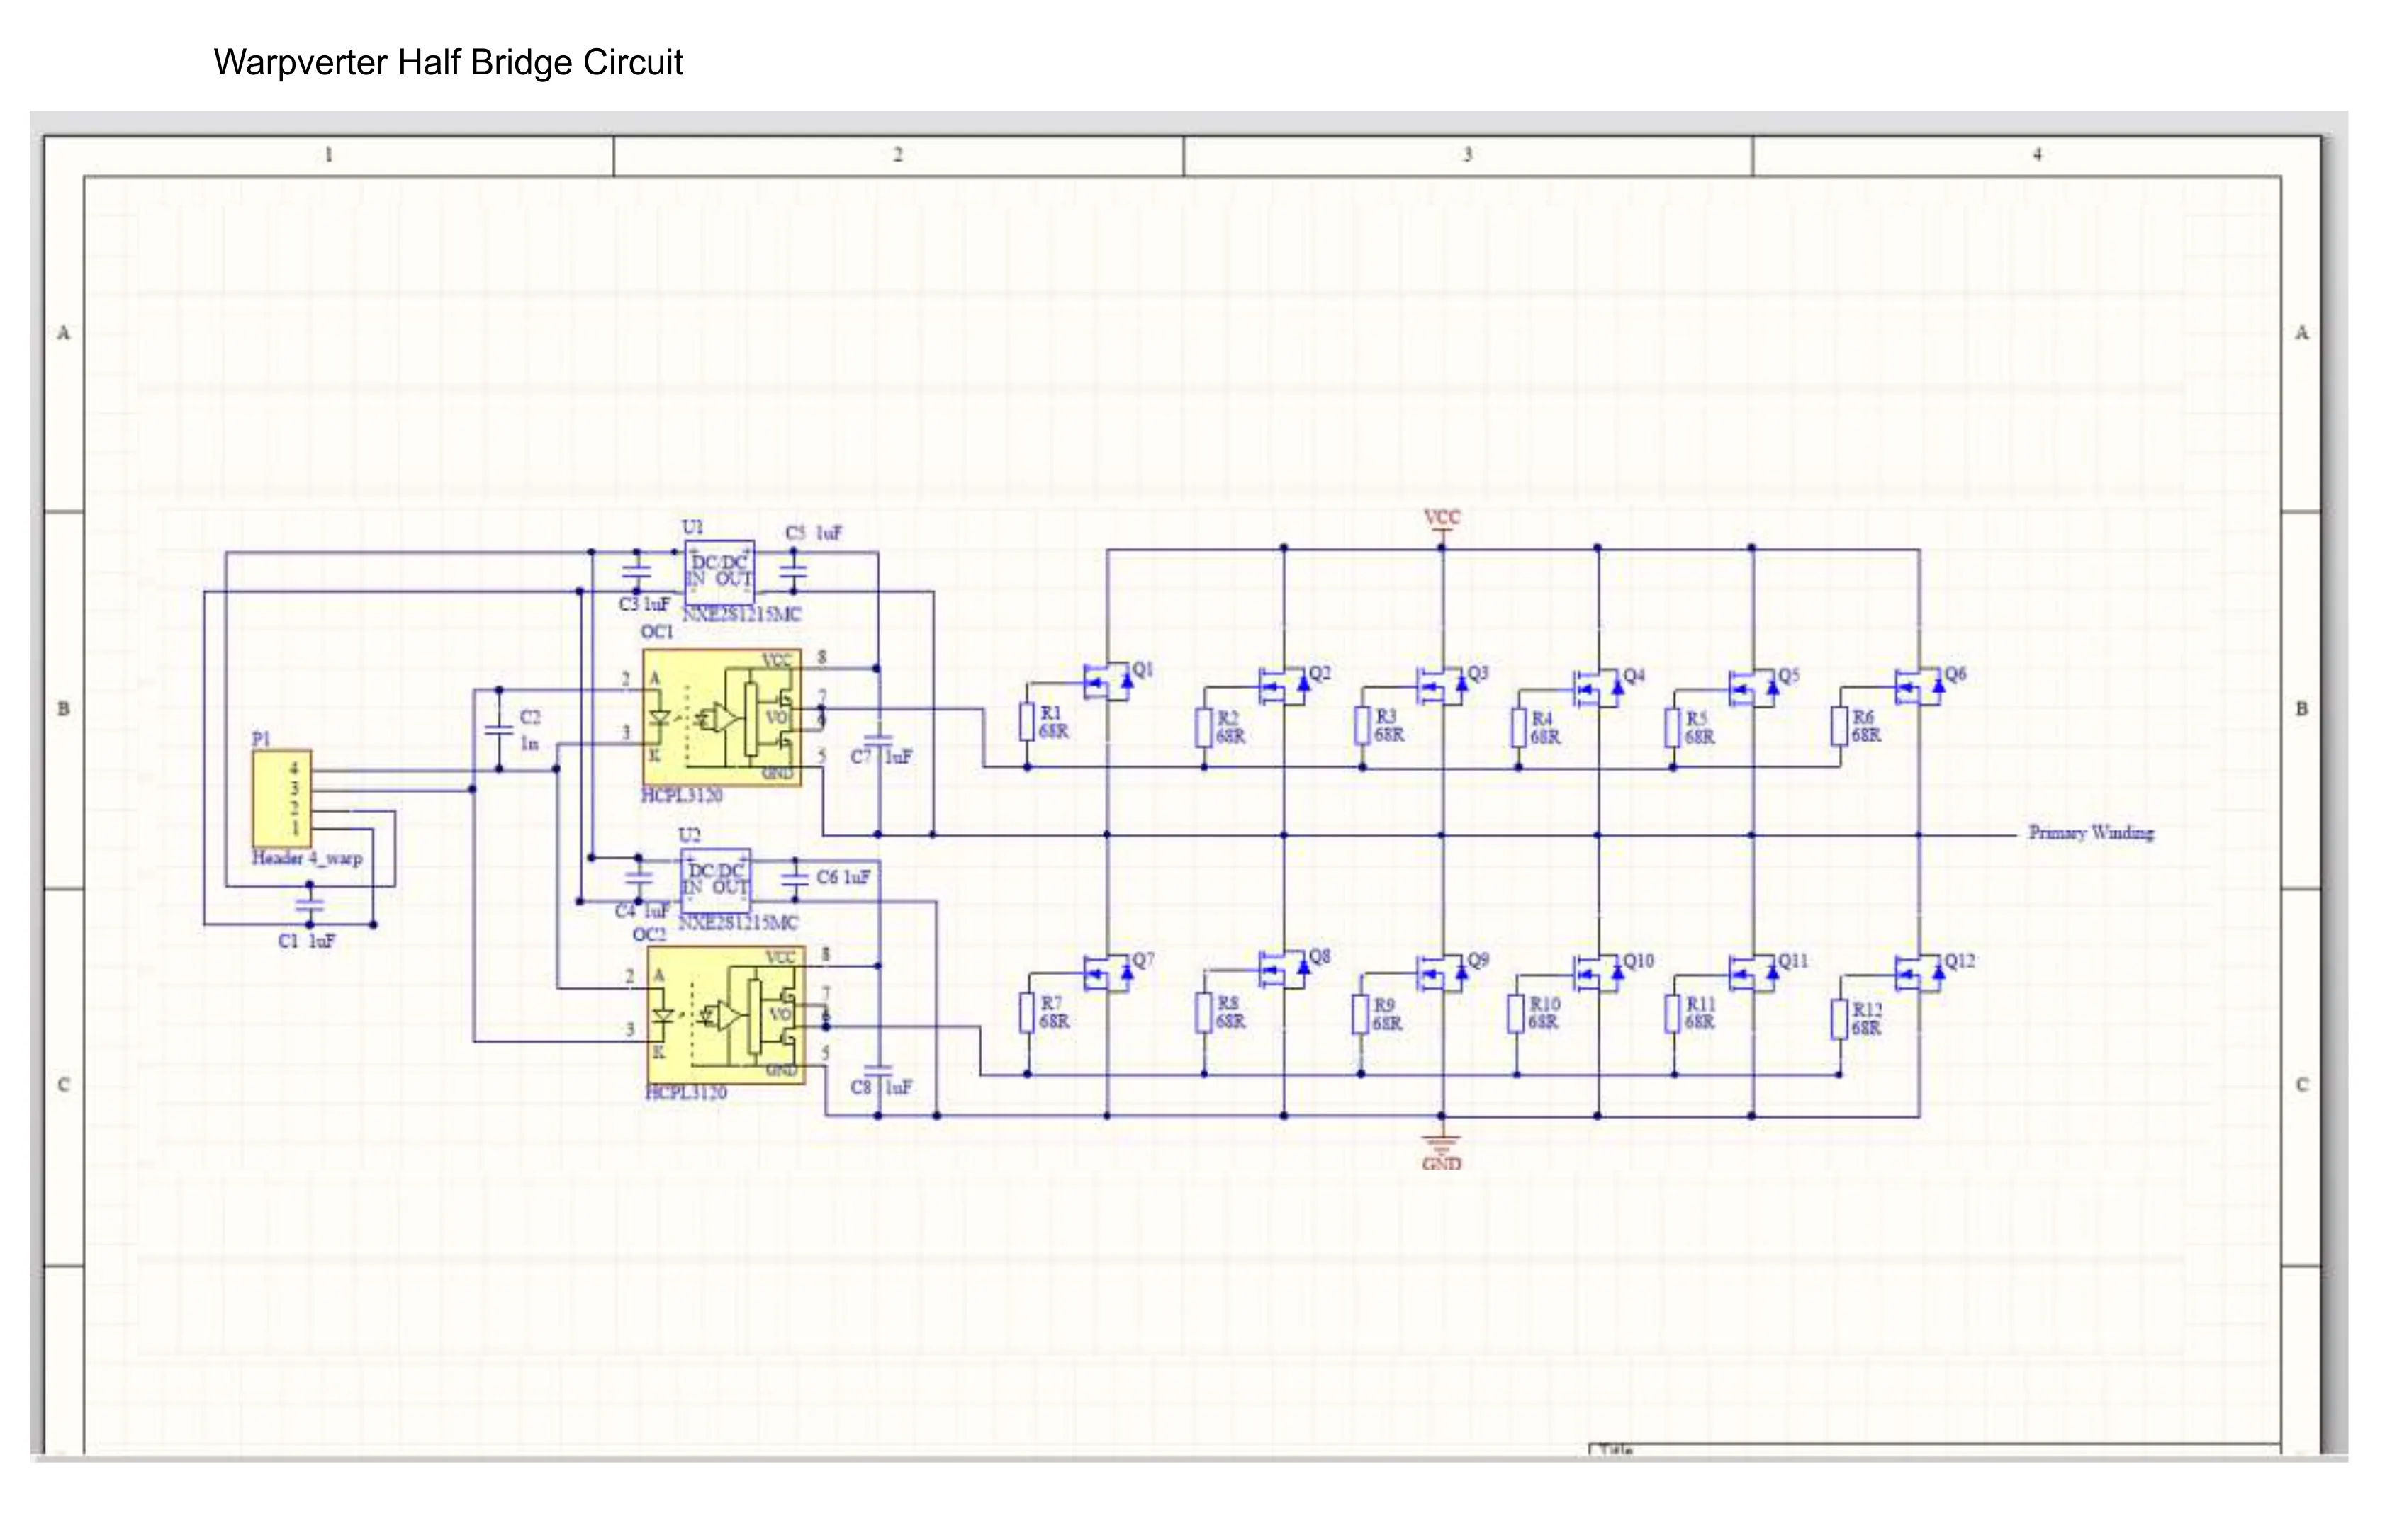Click the R11 gate resistor symbol
Image resolution: width=2397 pixels, height=1540 pixels.
(x=1673, y=1013)
